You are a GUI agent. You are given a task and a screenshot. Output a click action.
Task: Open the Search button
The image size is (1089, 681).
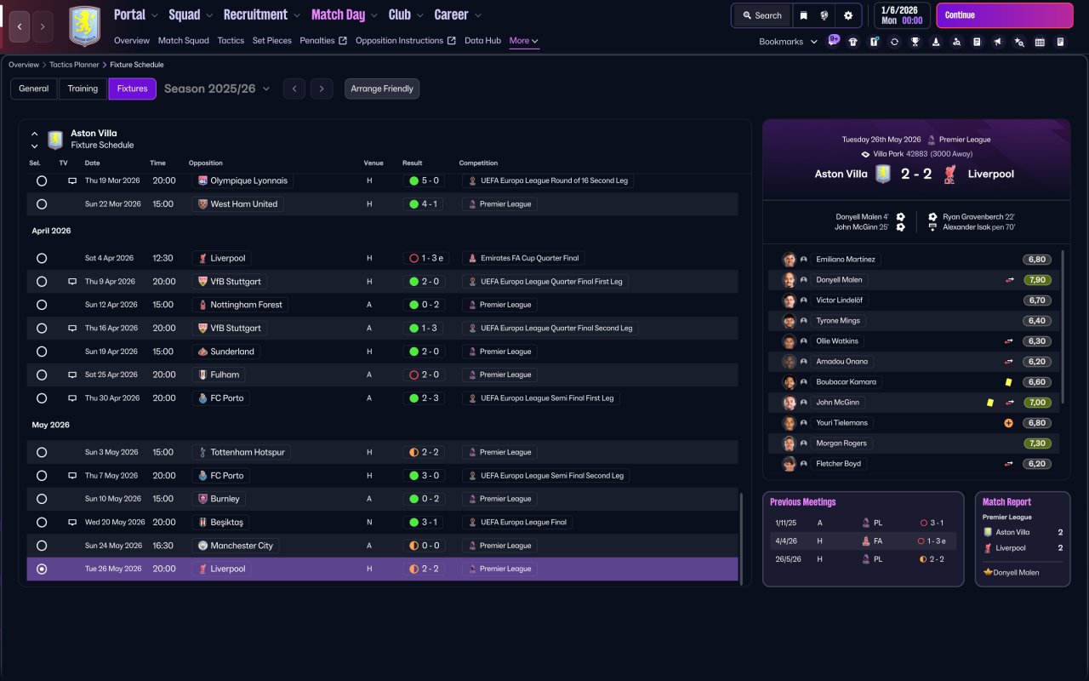761,15
